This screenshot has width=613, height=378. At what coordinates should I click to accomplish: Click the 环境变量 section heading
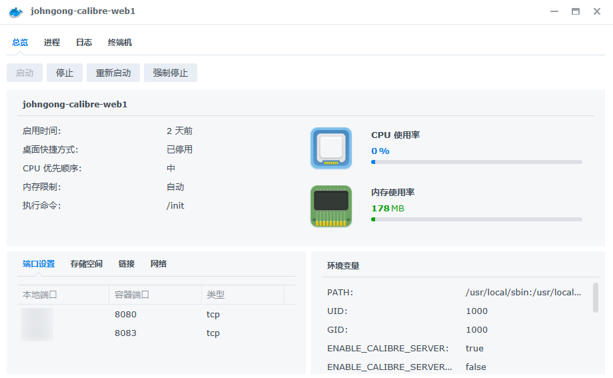(343, 266)
